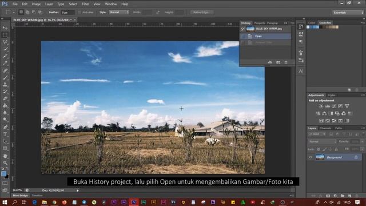
Task: Open the Layer menu
Action: click(x=49, y=4)
